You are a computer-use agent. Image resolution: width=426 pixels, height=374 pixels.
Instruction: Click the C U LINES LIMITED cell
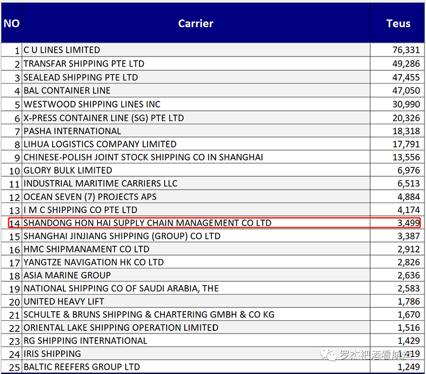point(196,50)
